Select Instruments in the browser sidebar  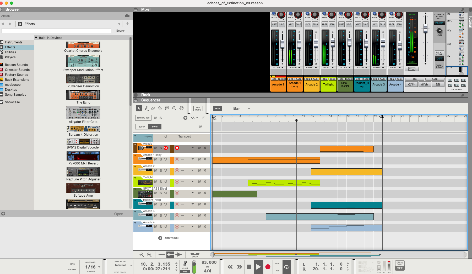(x=14, y=42)
